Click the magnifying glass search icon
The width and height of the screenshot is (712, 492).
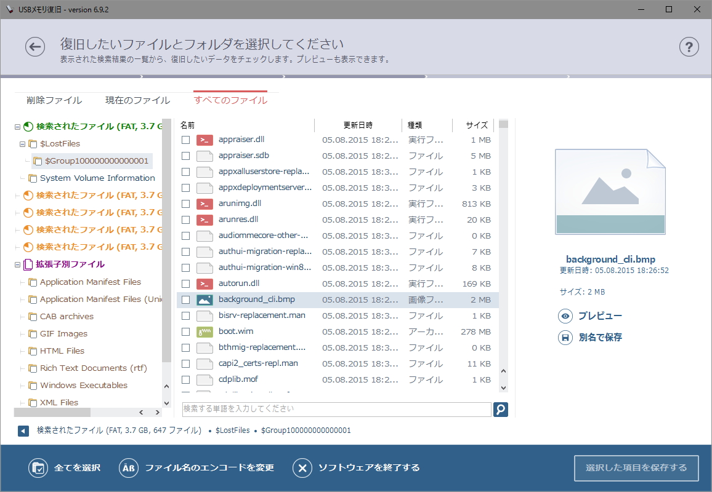pyautogui.click(x=501, y=409)
